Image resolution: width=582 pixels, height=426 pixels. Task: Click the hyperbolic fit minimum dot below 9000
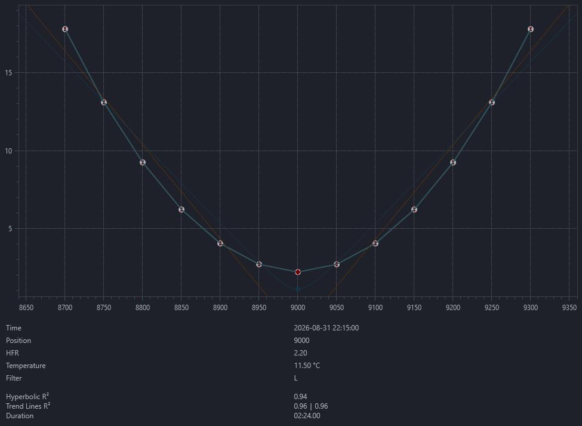[x=298, y=289]
